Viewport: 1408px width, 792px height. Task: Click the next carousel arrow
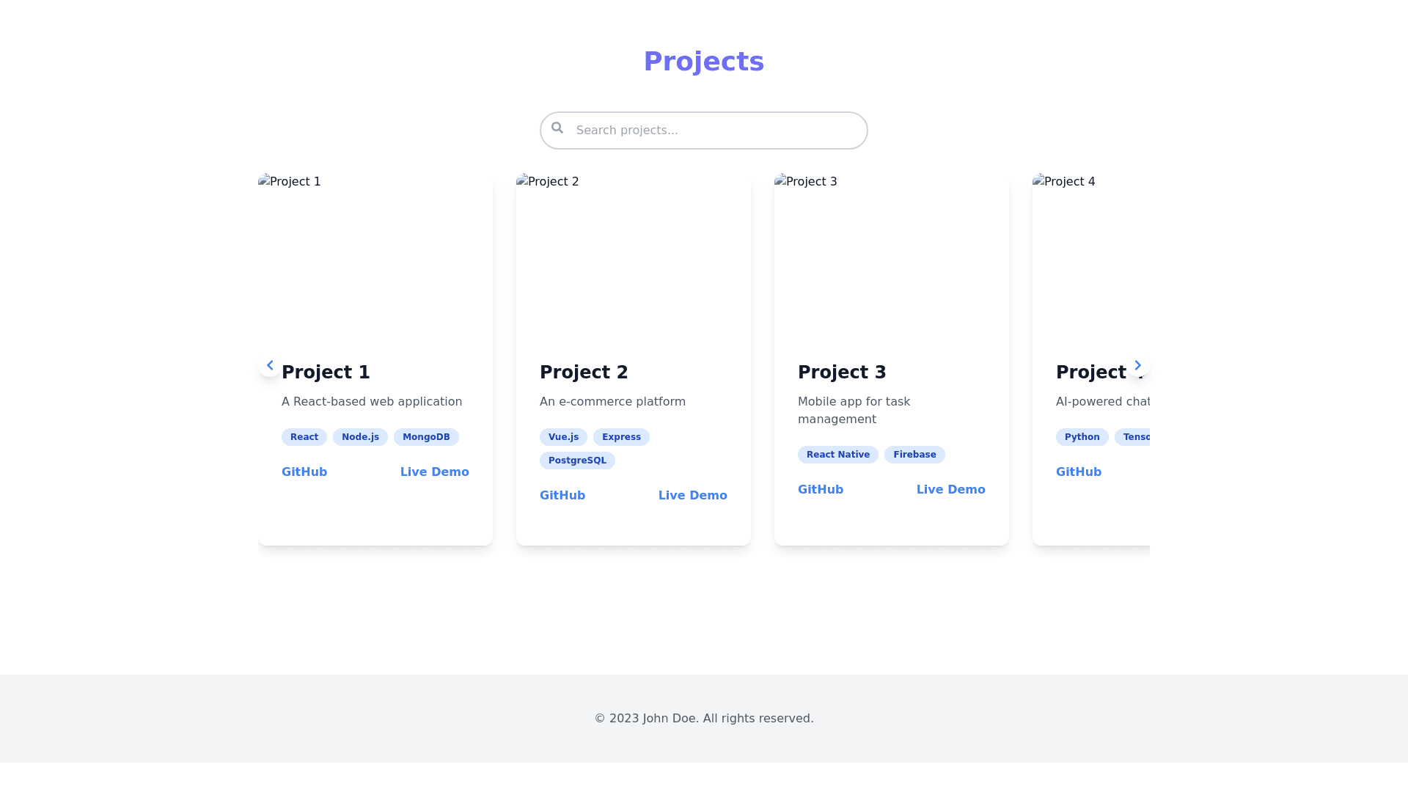tap(1137, 365)
